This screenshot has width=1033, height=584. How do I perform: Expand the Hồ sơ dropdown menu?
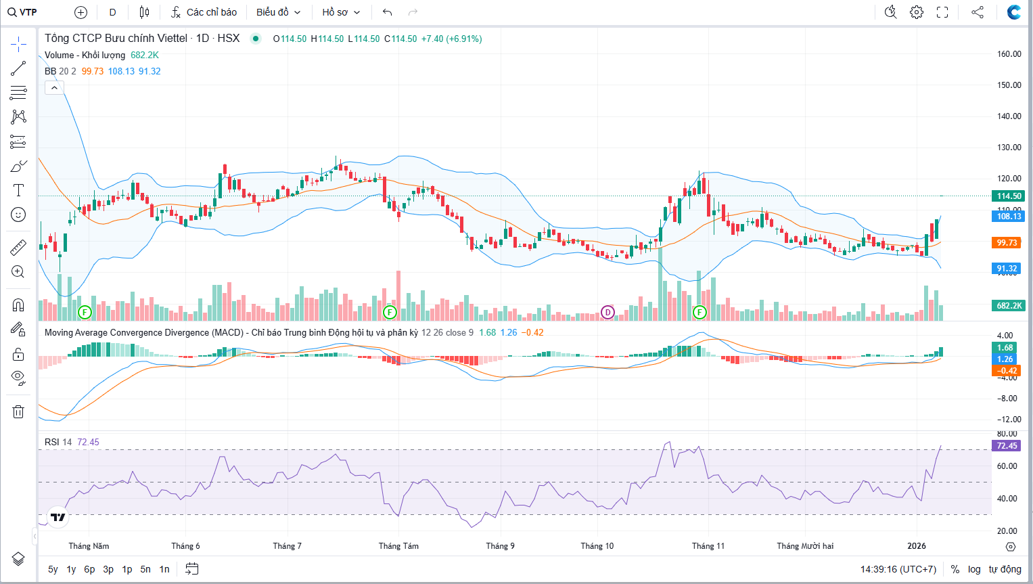coord(341,12)
